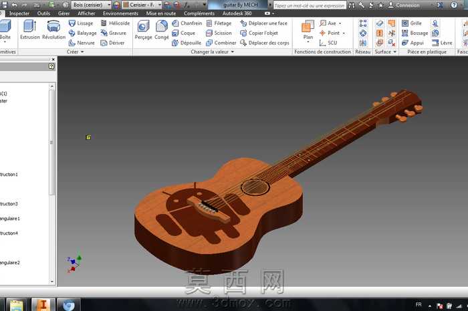The height and width of the screenshot is (311, 468).
Task: Choose Déplacer des corps tool
Action: 265,43
